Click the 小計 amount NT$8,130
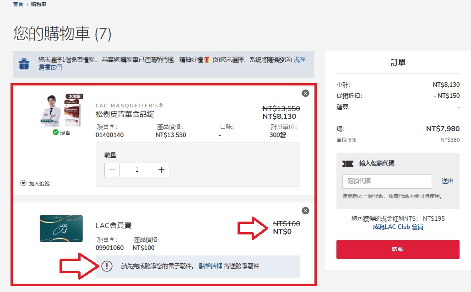471x292 pixels. [x=446, y=85]
